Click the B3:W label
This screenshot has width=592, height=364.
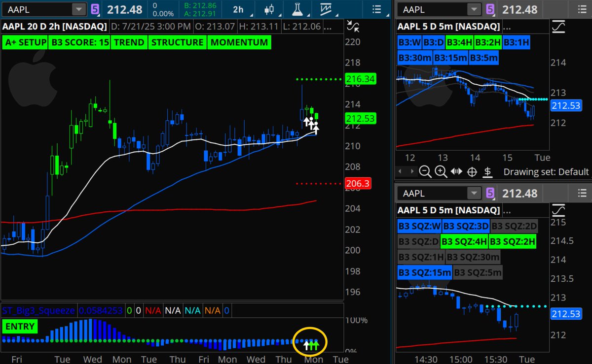point(409,42)
